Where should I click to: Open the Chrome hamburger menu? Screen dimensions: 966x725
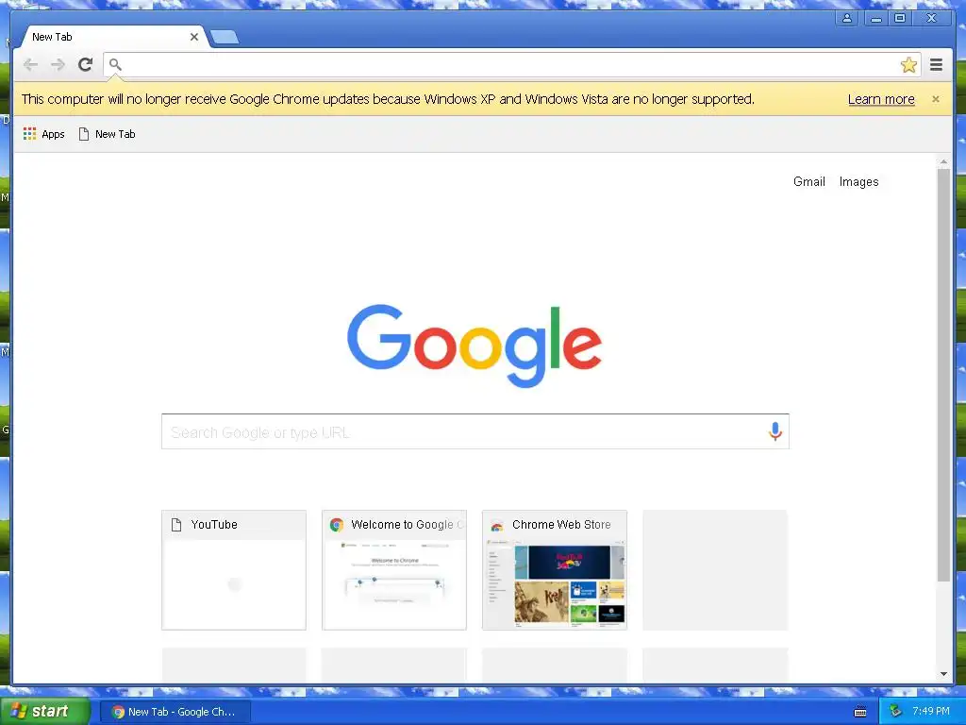pos(936,64)
